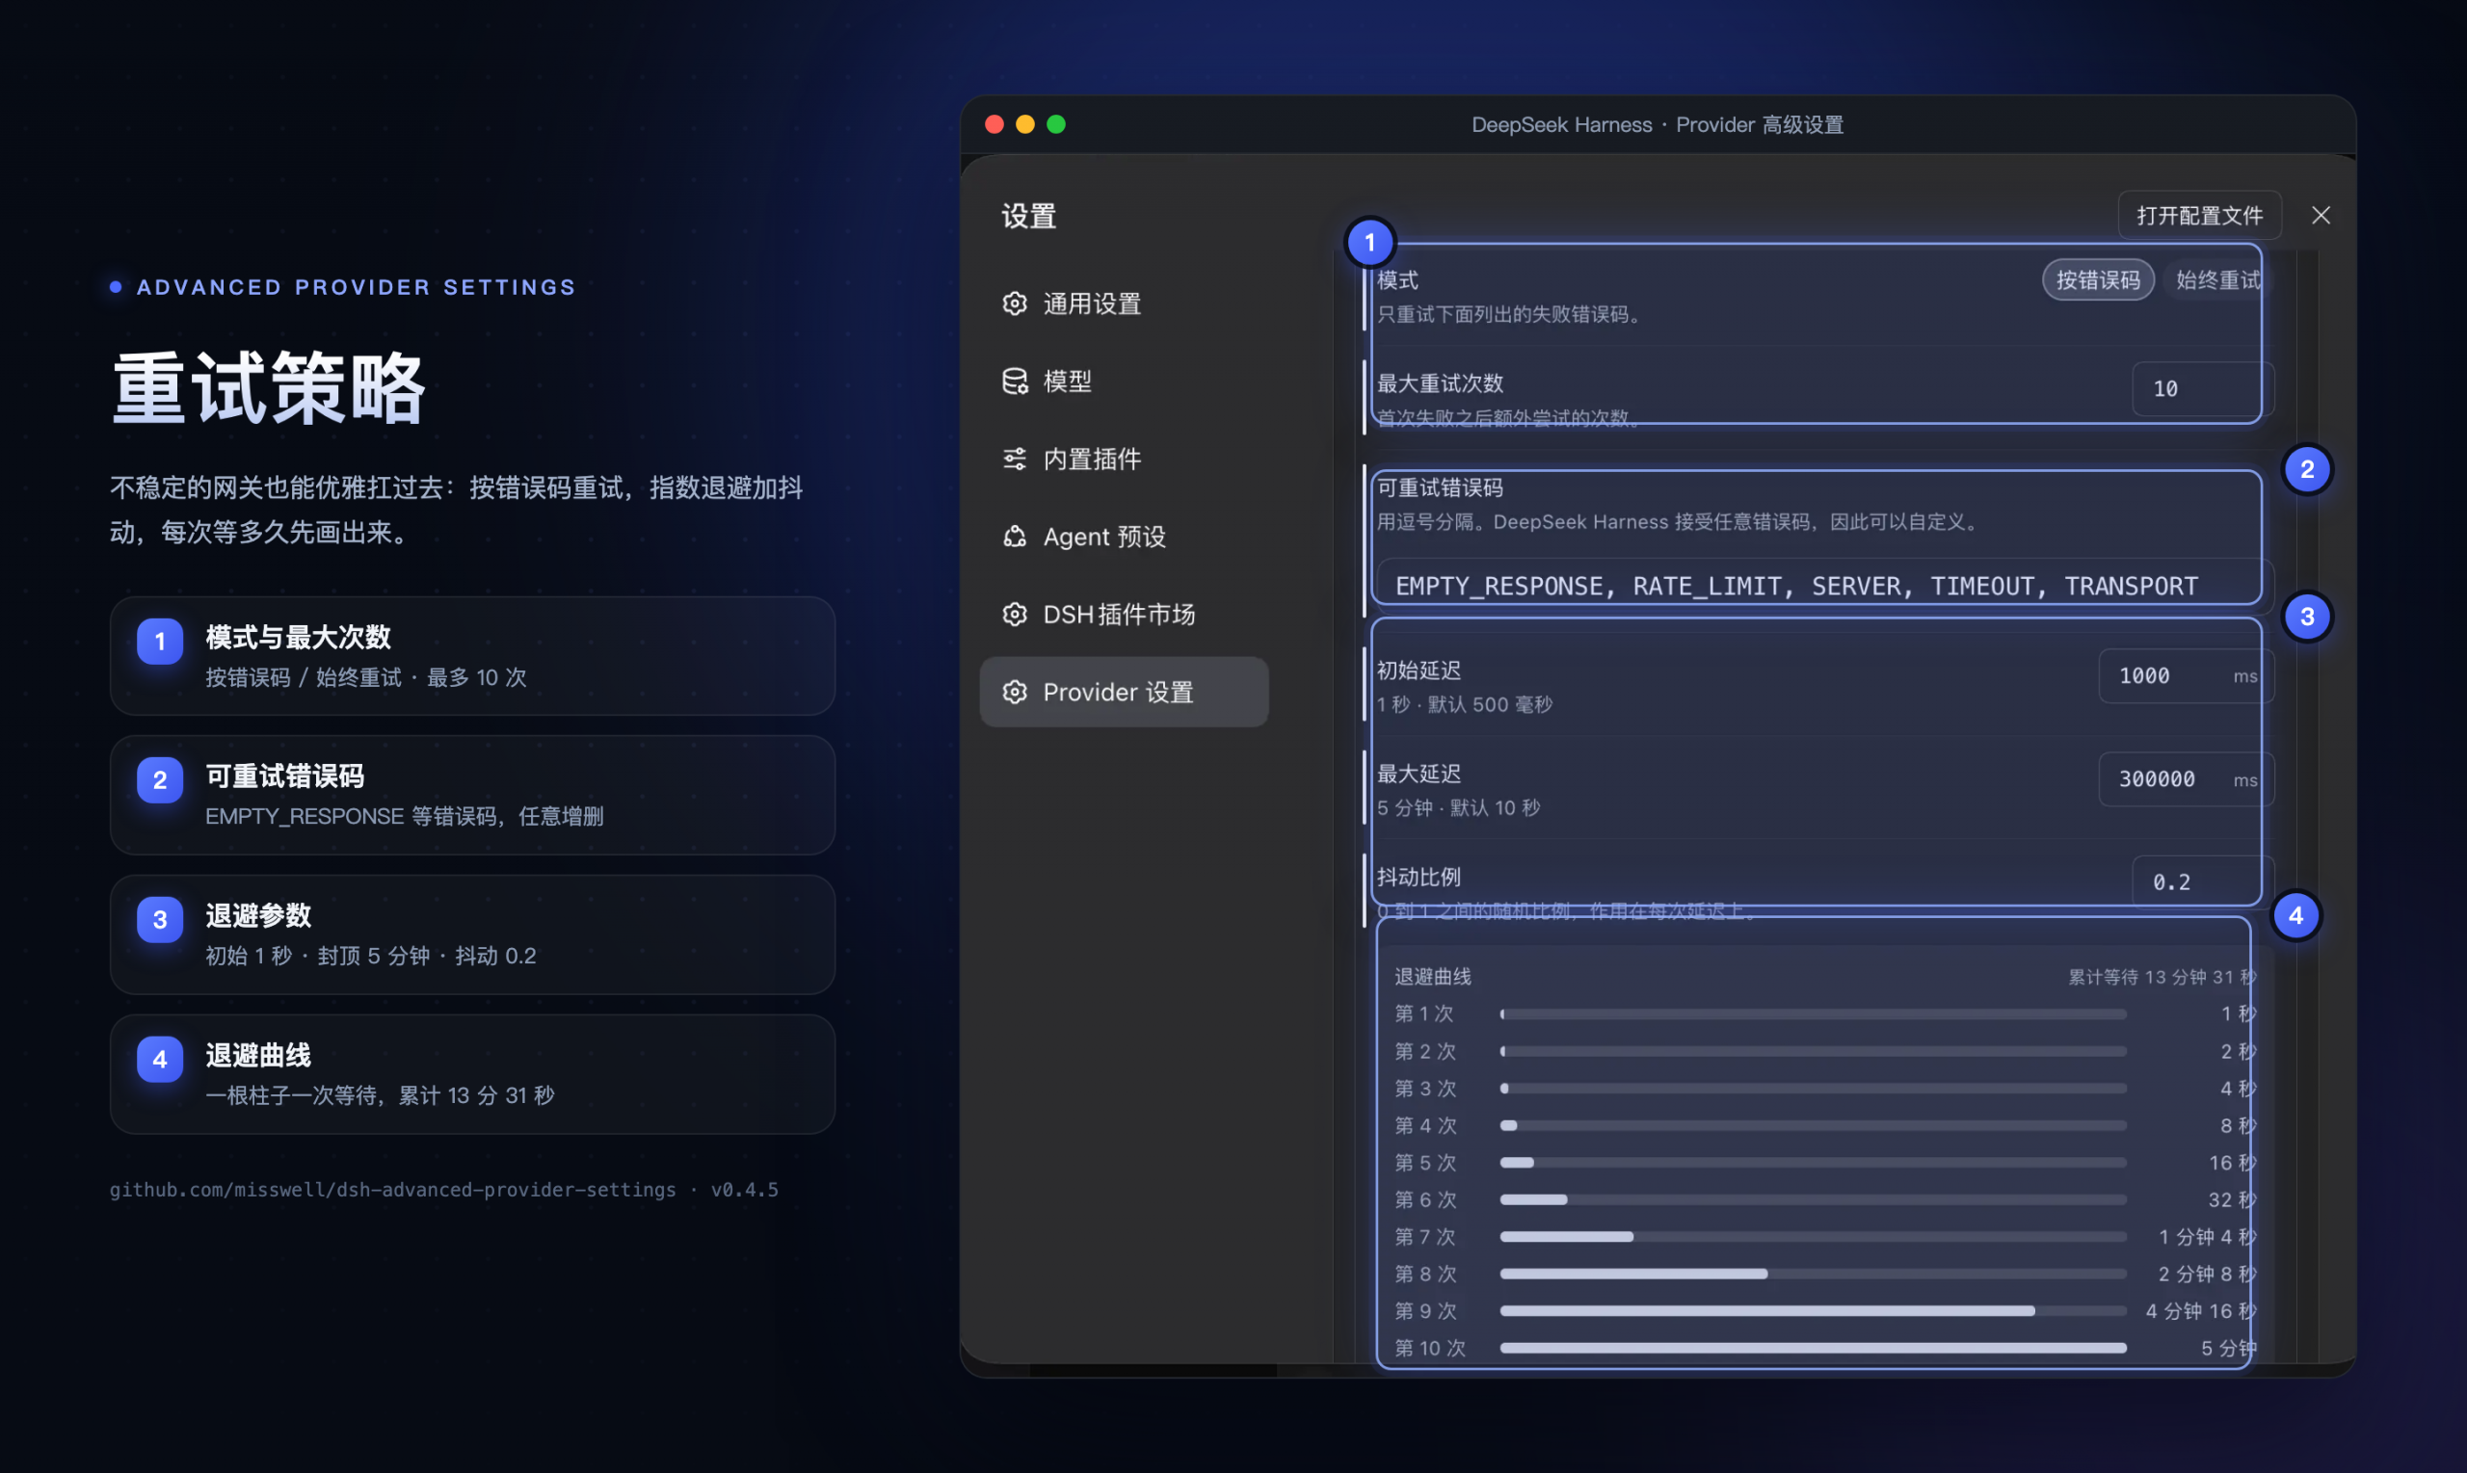Click the 第 1 次 backoff bar
Screen dimensions: 2467x1473
(1813, 1014)
